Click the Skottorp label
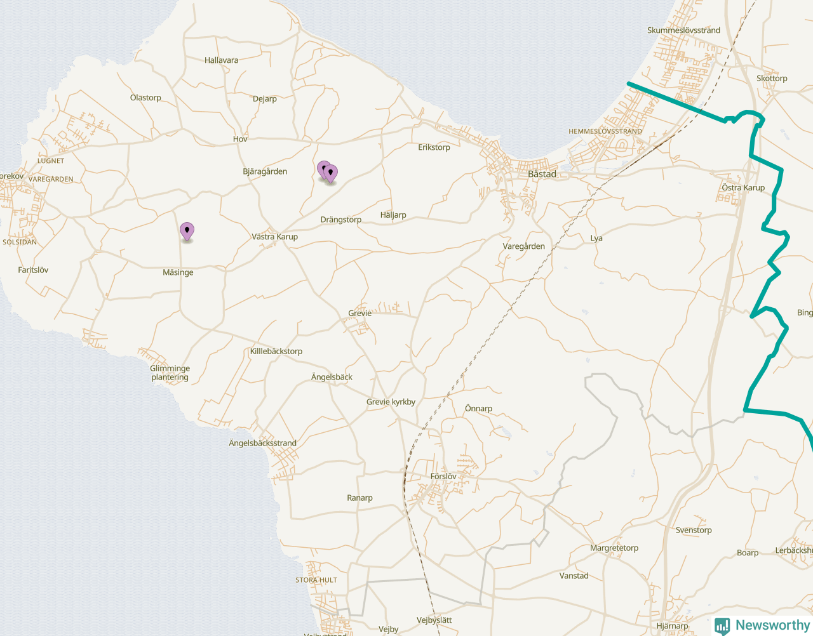 click(772, 79)
